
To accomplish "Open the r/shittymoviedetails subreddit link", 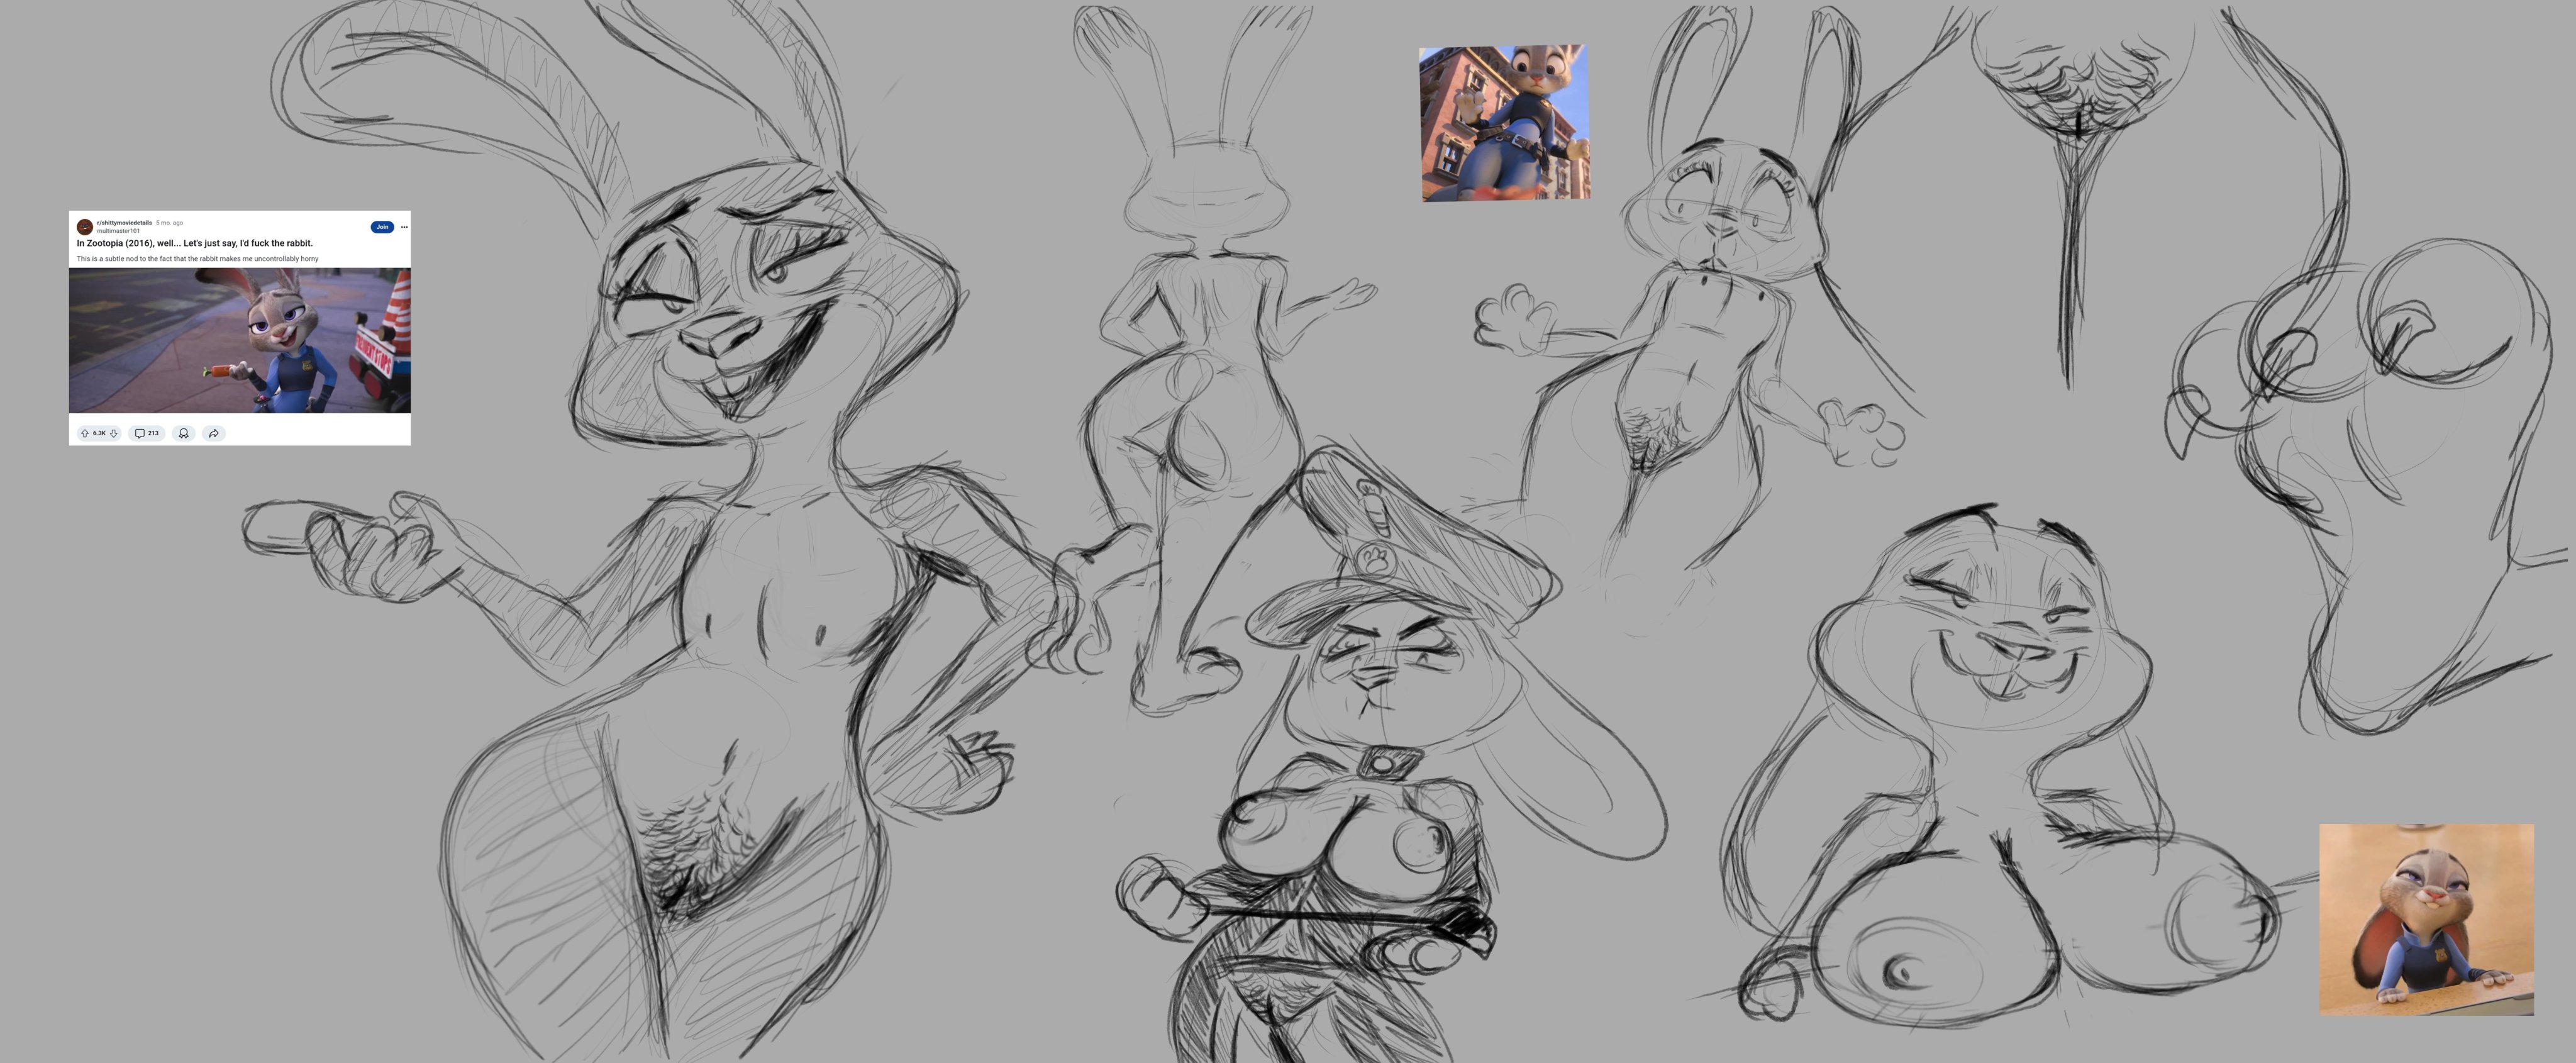I will pyautogui.click(x=124, y=223).
